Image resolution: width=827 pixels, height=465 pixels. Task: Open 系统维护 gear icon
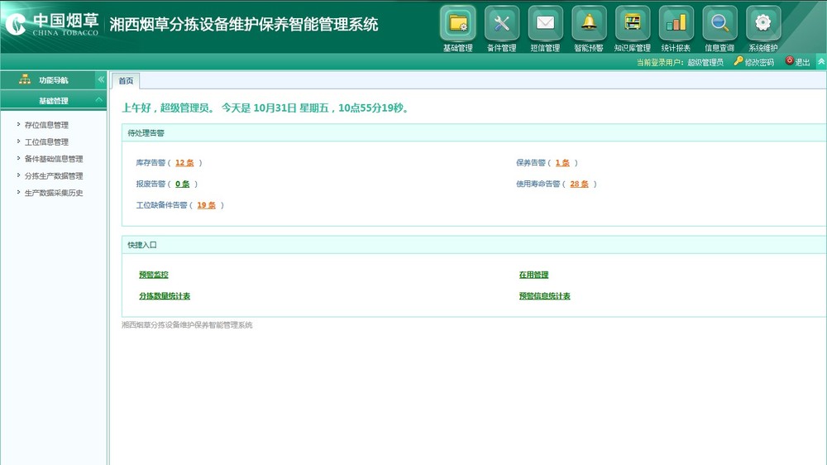coord(763,23)
